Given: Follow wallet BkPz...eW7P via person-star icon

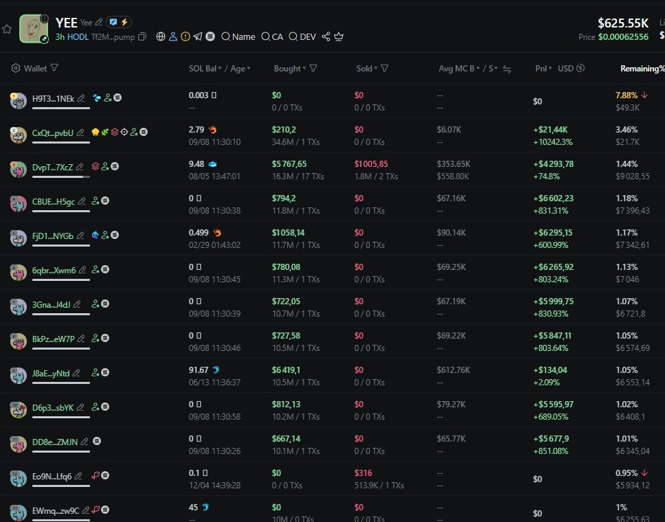Looking at the screenshot, I should (x=95, y=339).
